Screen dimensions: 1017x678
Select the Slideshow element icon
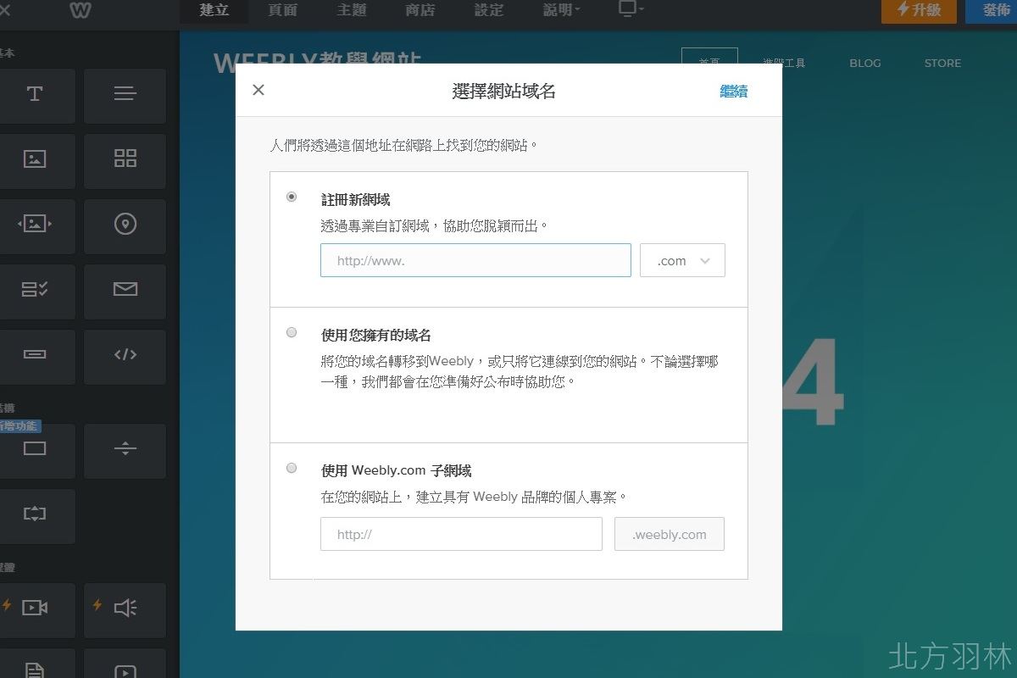pos(35,224)
